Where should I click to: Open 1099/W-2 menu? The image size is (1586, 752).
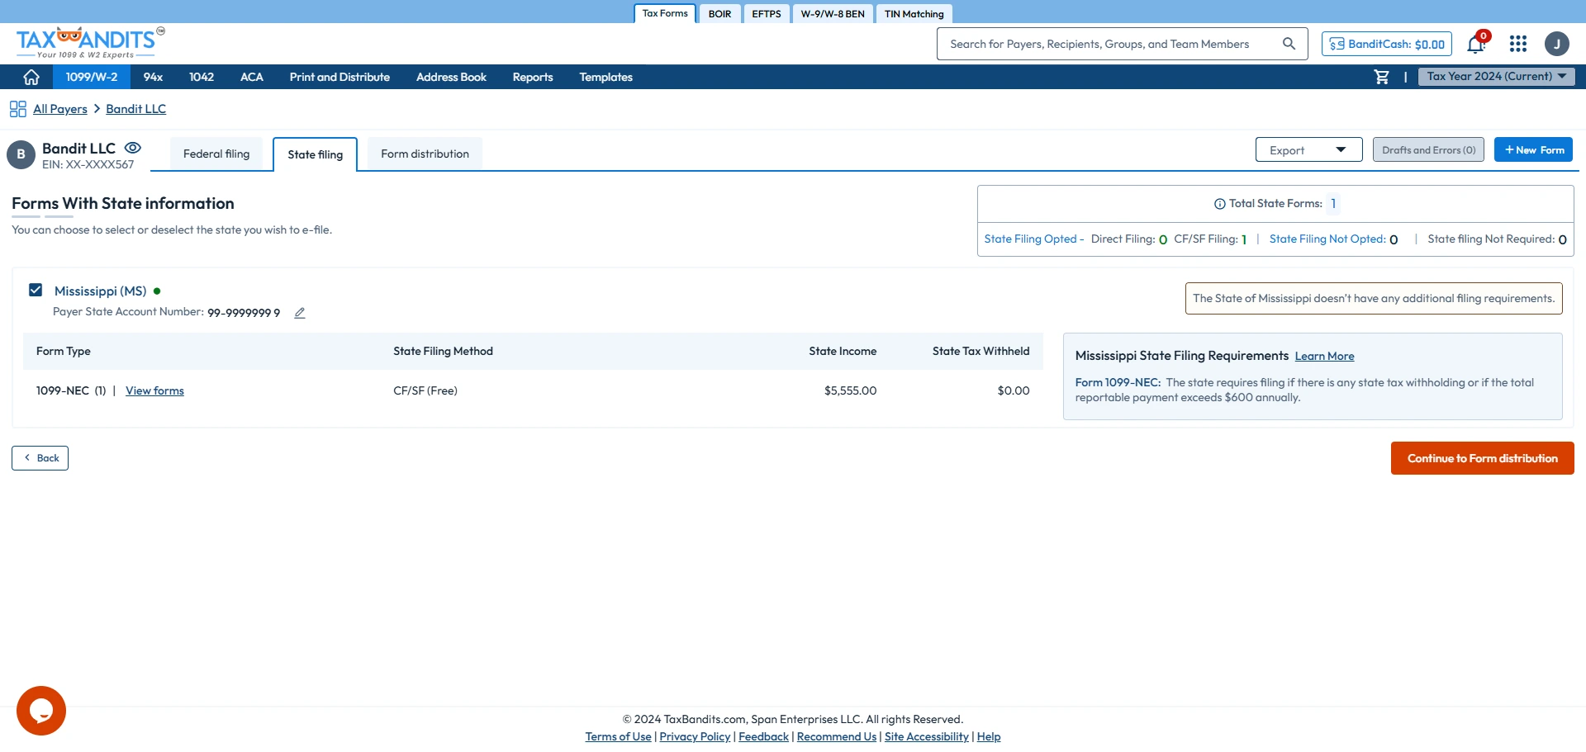coord(92,77)
